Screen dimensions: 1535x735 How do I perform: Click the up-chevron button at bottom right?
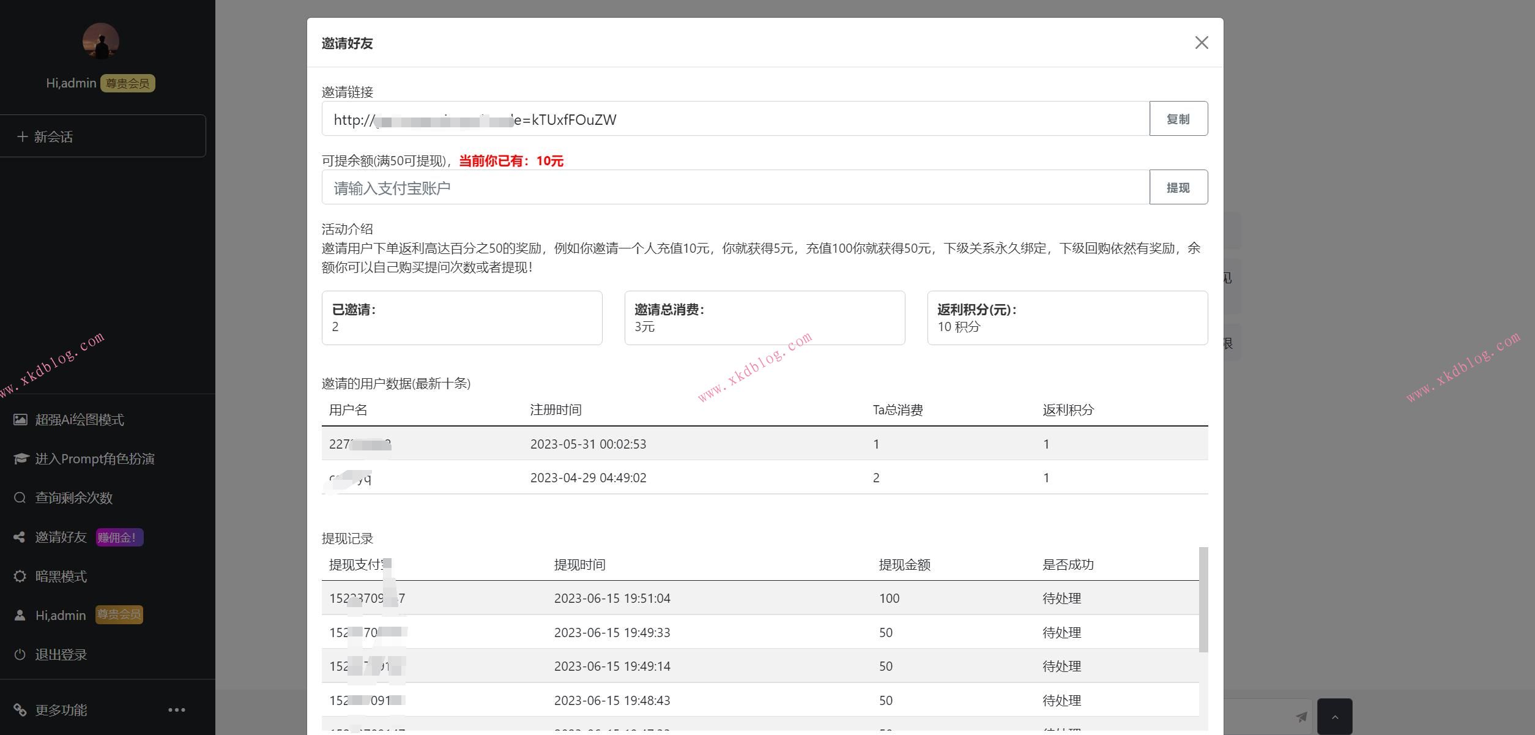pyautogui.click(x=1334, y=717)
